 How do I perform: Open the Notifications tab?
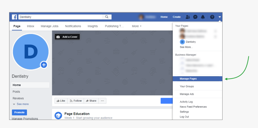tap(73, 26)
